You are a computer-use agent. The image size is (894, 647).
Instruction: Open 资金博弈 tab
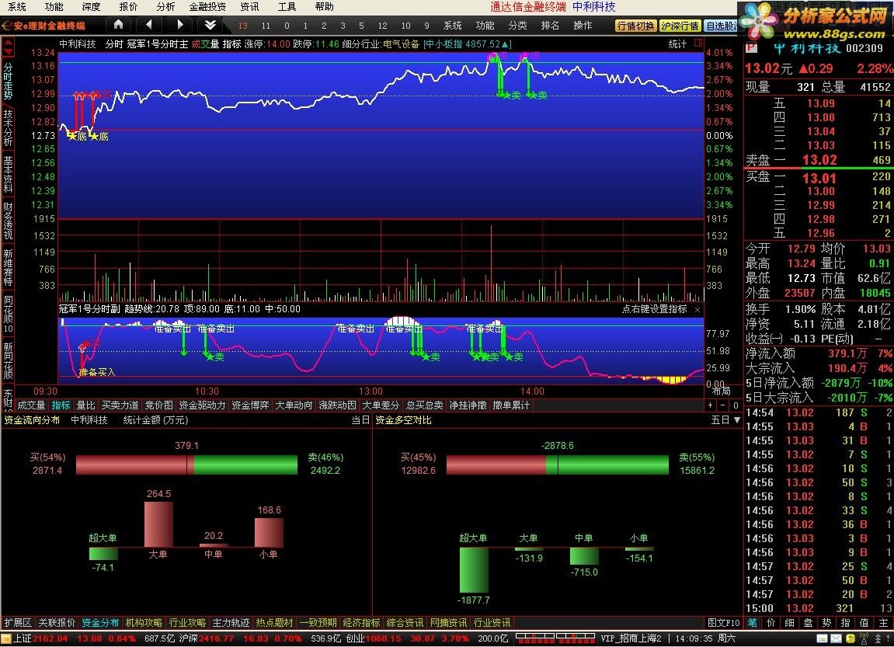pyautogui.click(x=250, y=405)
